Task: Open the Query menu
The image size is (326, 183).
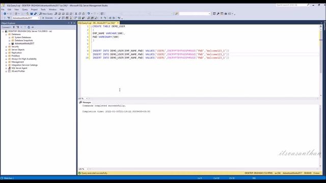Action: tap(25, 10)
